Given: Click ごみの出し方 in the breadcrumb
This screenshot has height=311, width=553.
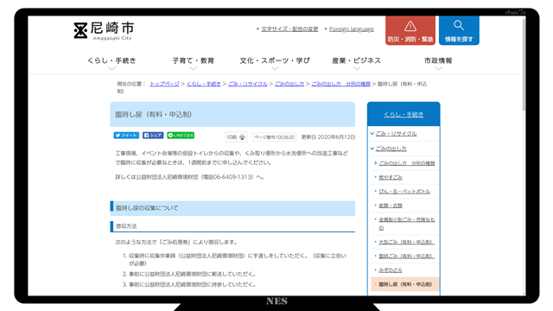Looking at the screenshot, I should tap(289, 84).
